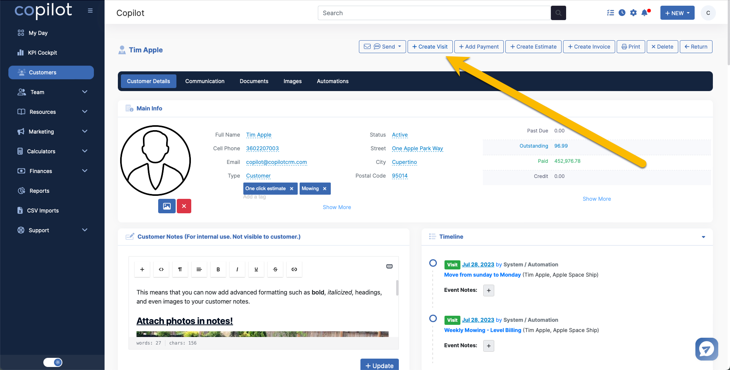Screen dimensions: 730x370
Task: Click the search magnifier button
Action: point(558,13)
